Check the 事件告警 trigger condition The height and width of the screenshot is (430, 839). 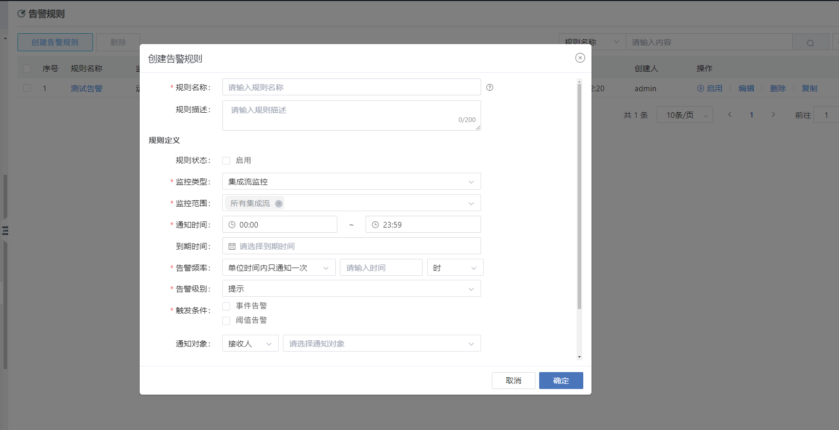click(226, 306)
